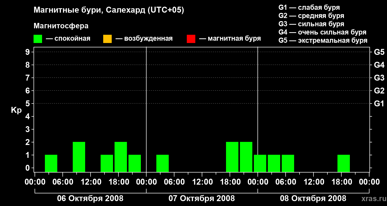Click the bar at 06:00 on 08 Октября

[288, 164]
